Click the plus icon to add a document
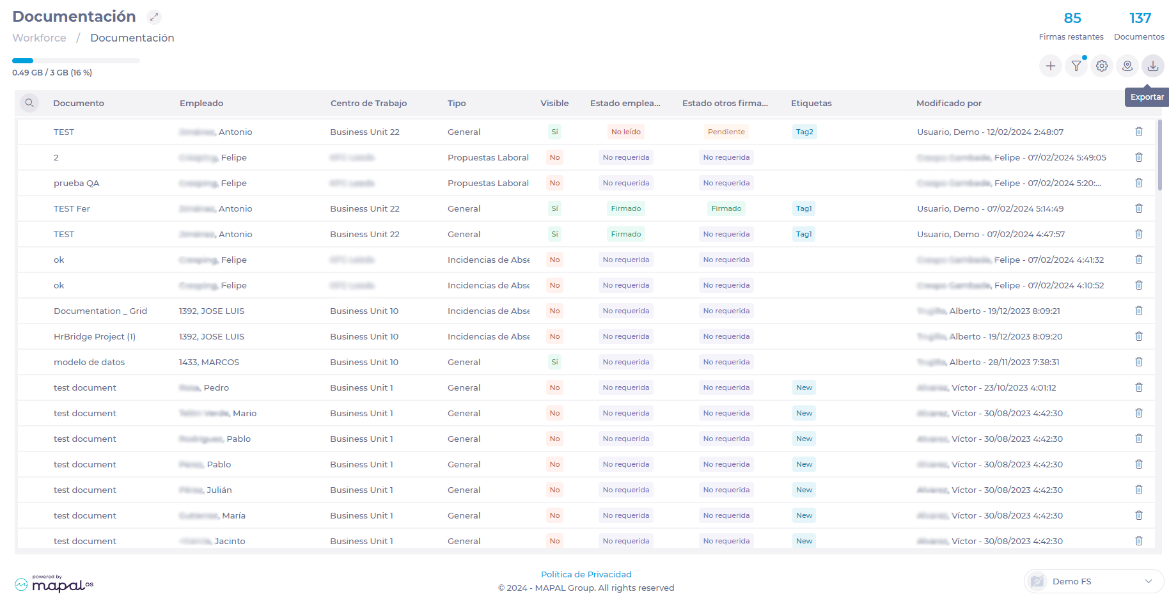 [x=1050, y=66]
